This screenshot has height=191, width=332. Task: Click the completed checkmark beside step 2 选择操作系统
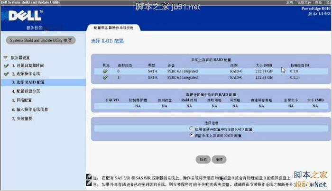click(6, 73)
